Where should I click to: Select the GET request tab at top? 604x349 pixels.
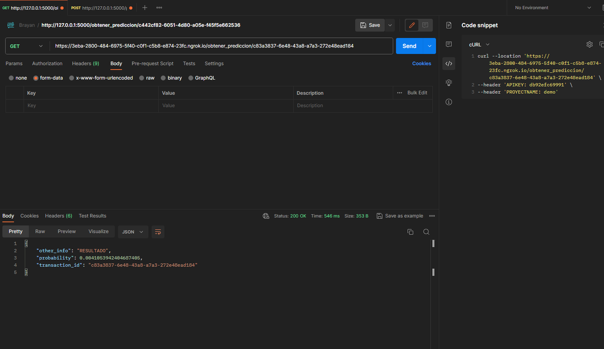(x=33, y=8)
